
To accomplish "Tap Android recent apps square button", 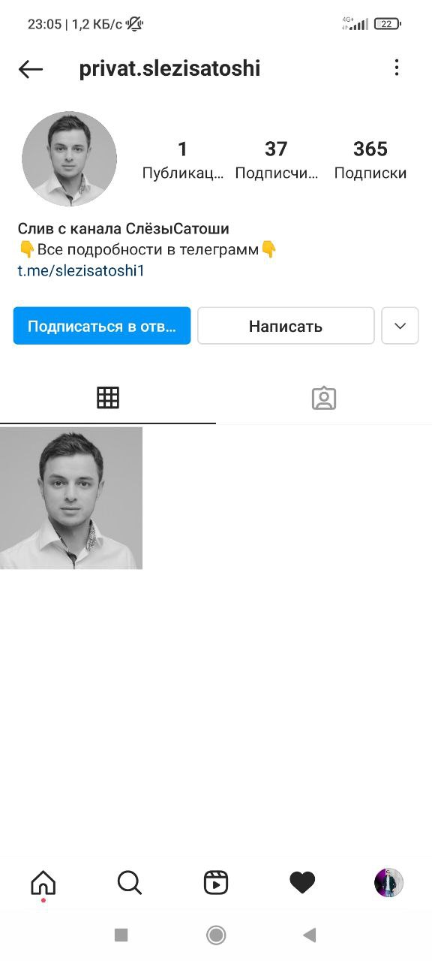I will (121, 935).
